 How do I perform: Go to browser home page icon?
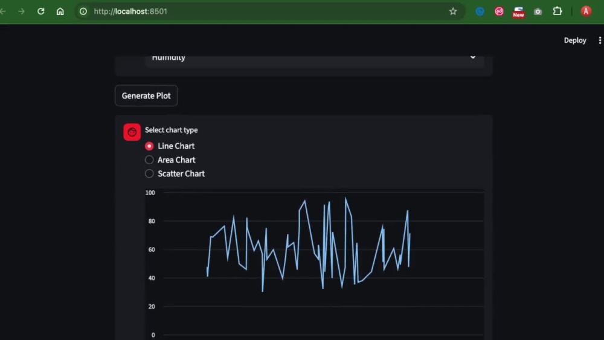60,11
